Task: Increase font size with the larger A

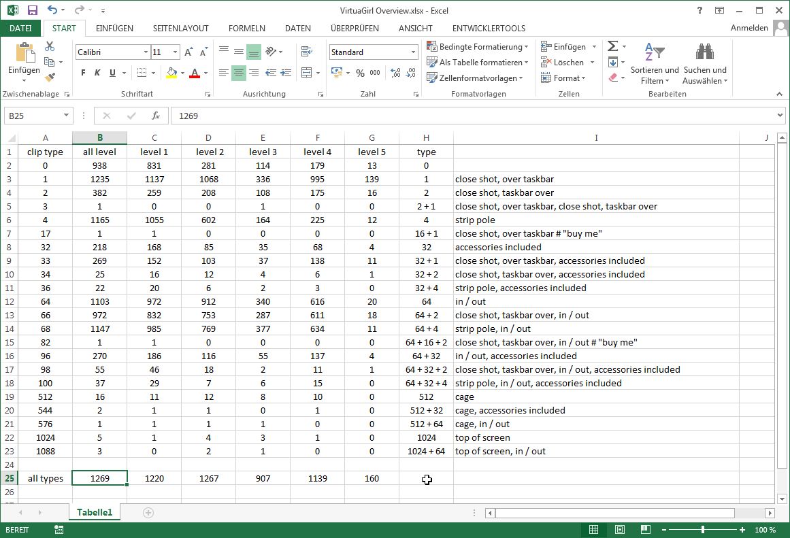Action: 188,52
